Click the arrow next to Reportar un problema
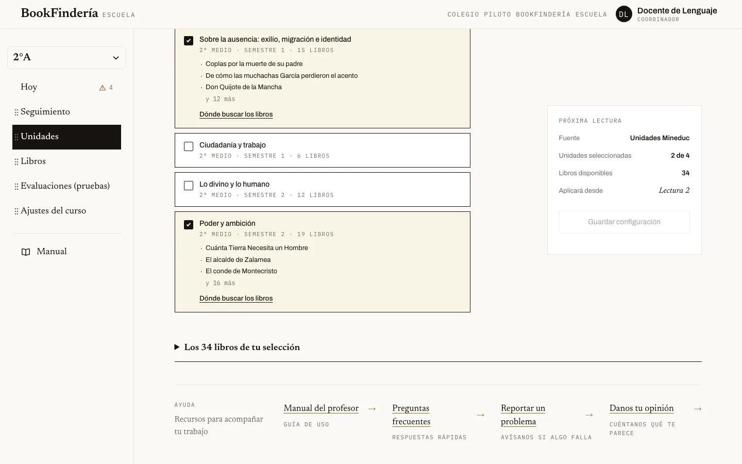This screenshot has height=464, width=742. pos(589,415)
